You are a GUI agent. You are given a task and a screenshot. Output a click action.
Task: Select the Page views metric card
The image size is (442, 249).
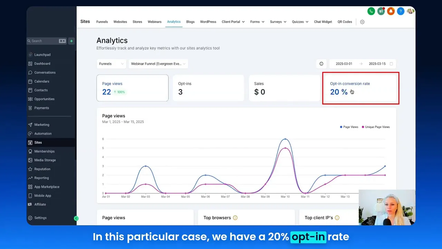[132, 88]
